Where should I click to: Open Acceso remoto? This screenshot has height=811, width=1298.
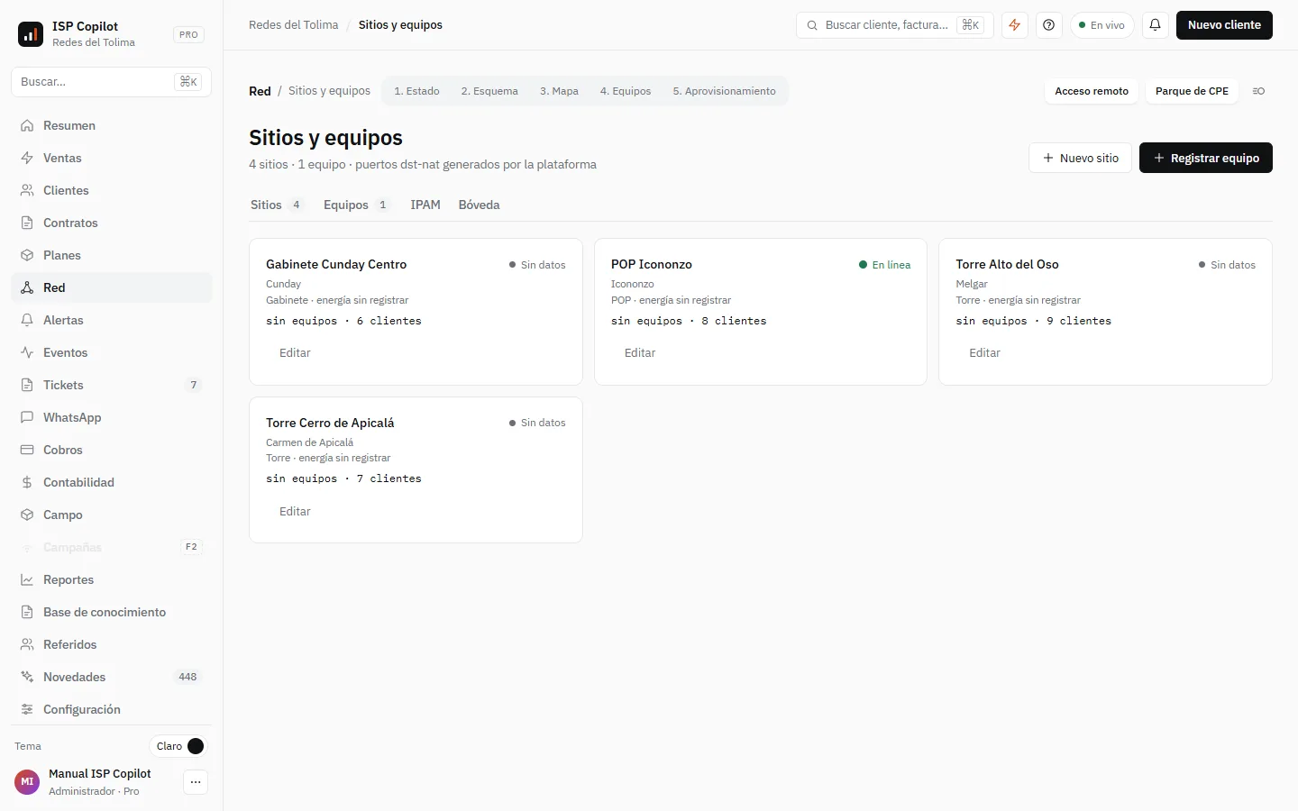[1092, 91]
